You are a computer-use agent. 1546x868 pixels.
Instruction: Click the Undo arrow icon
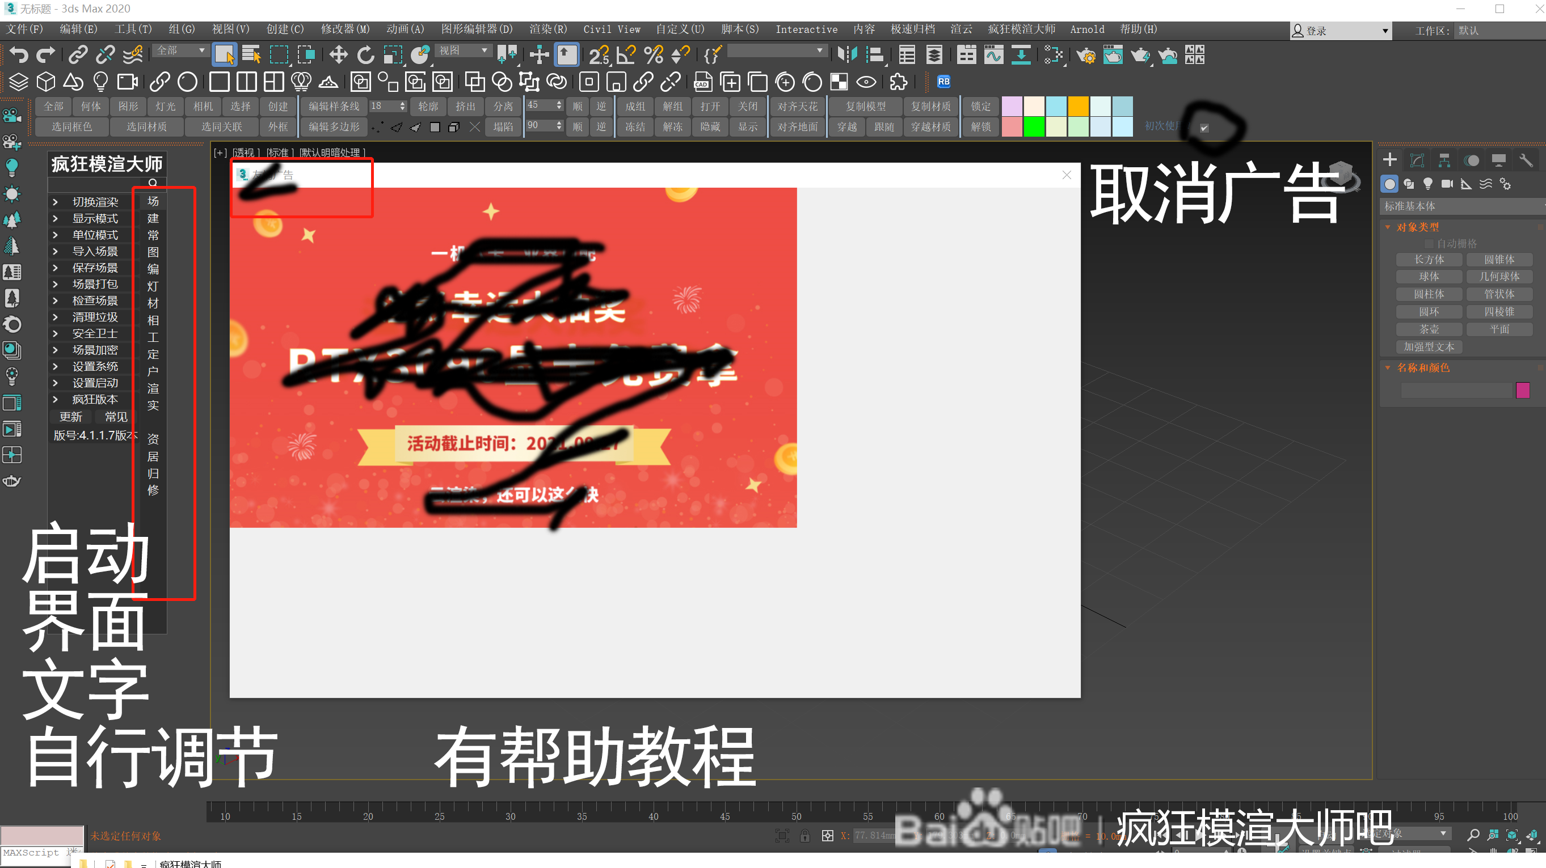19,55
